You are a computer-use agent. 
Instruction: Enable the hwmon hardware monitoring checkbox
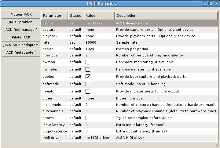coord(88,62)
